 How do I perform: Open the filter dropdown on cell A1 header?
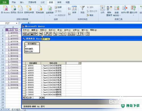19,30
